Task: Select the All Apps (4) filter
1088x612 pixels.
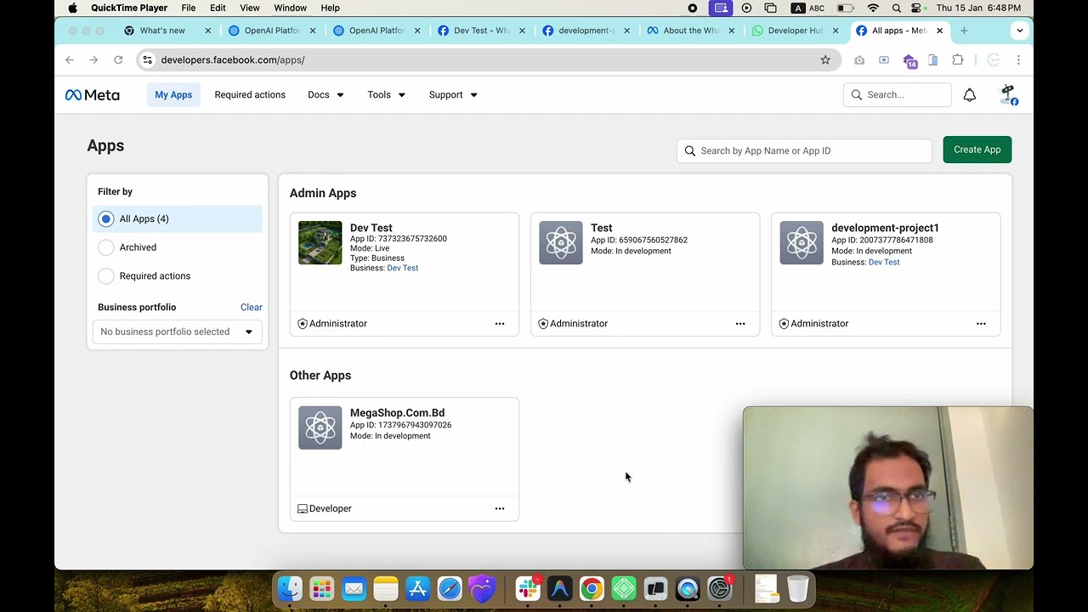Action: 178,219
